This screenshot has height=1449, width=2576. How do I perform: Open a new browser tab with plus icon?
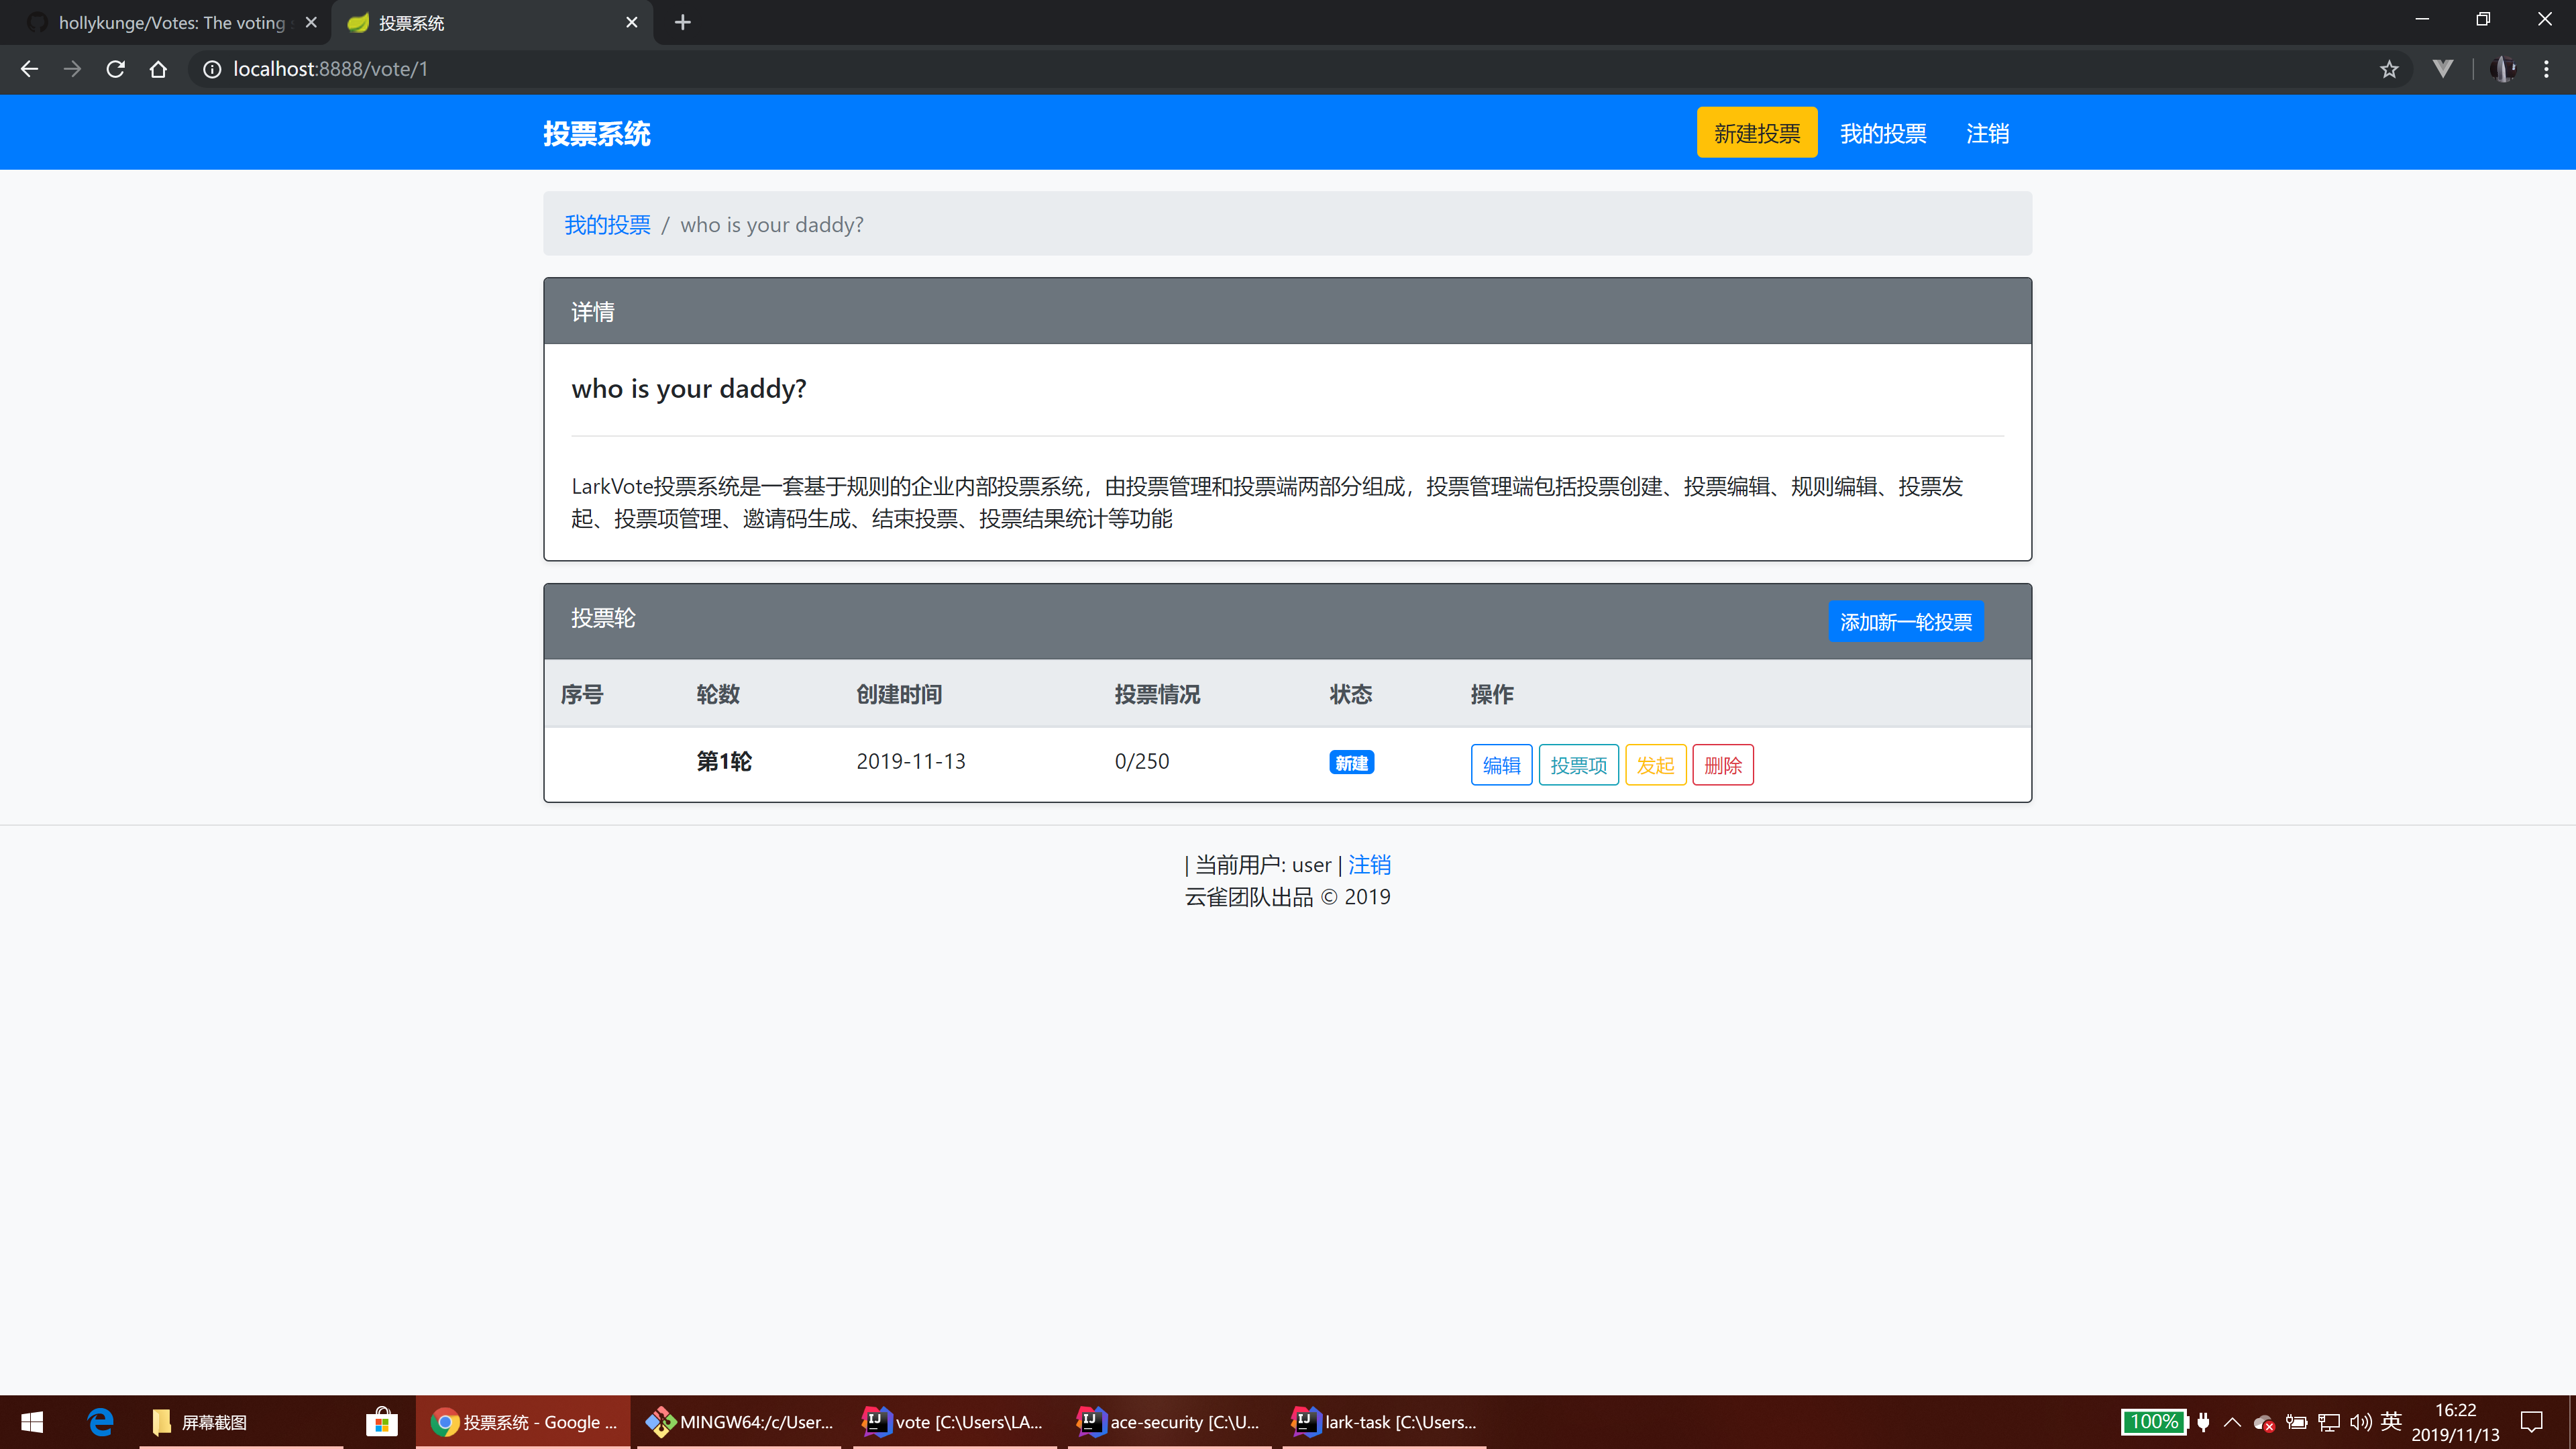(x=683, y=22)
